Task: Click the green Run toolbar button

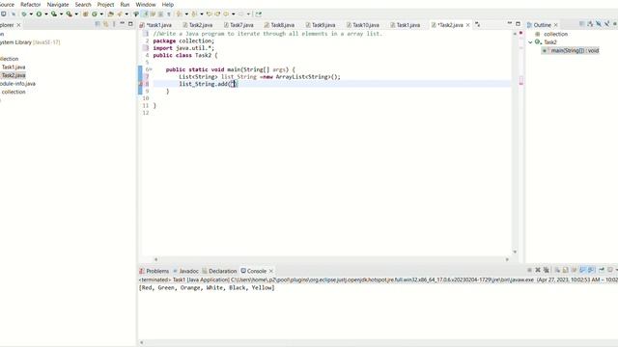Action: tap(39, 14)
